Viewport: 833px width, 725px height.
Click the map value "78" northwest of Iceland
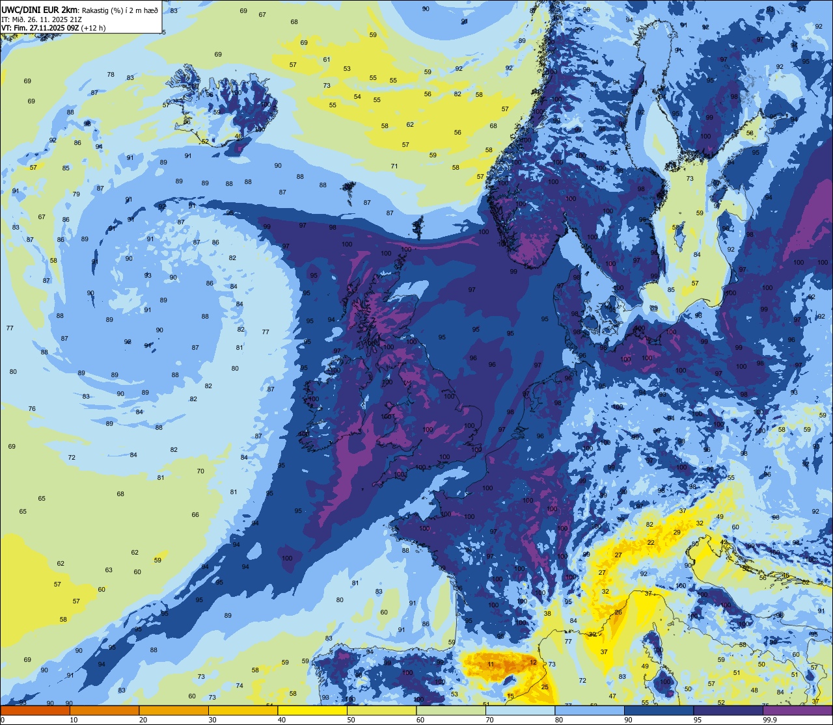coord(111,74)
